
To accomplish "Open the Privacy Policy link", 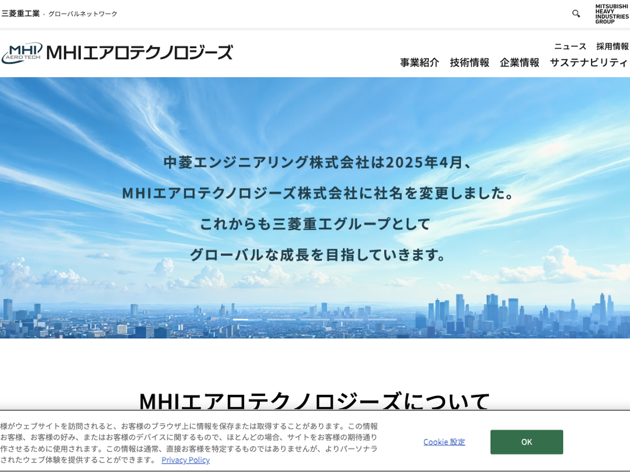I will click(x=185, y=460).
